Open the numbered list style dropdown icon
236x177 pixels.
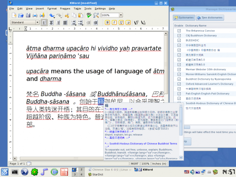pyautogui.click(x=74, y=23)
